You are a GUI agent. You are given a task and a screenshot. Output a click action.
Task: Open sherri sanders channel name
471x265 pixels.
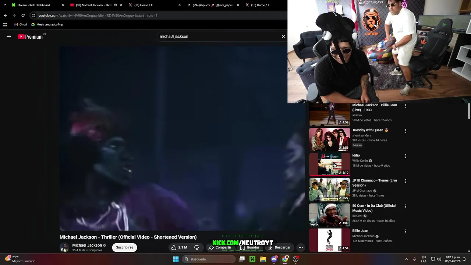(x=361, y=135)
